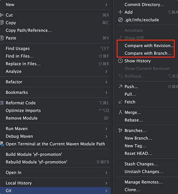The image size is (178, 194).
Task: Expand the New submenu arrow
Action: pos(106,5)
